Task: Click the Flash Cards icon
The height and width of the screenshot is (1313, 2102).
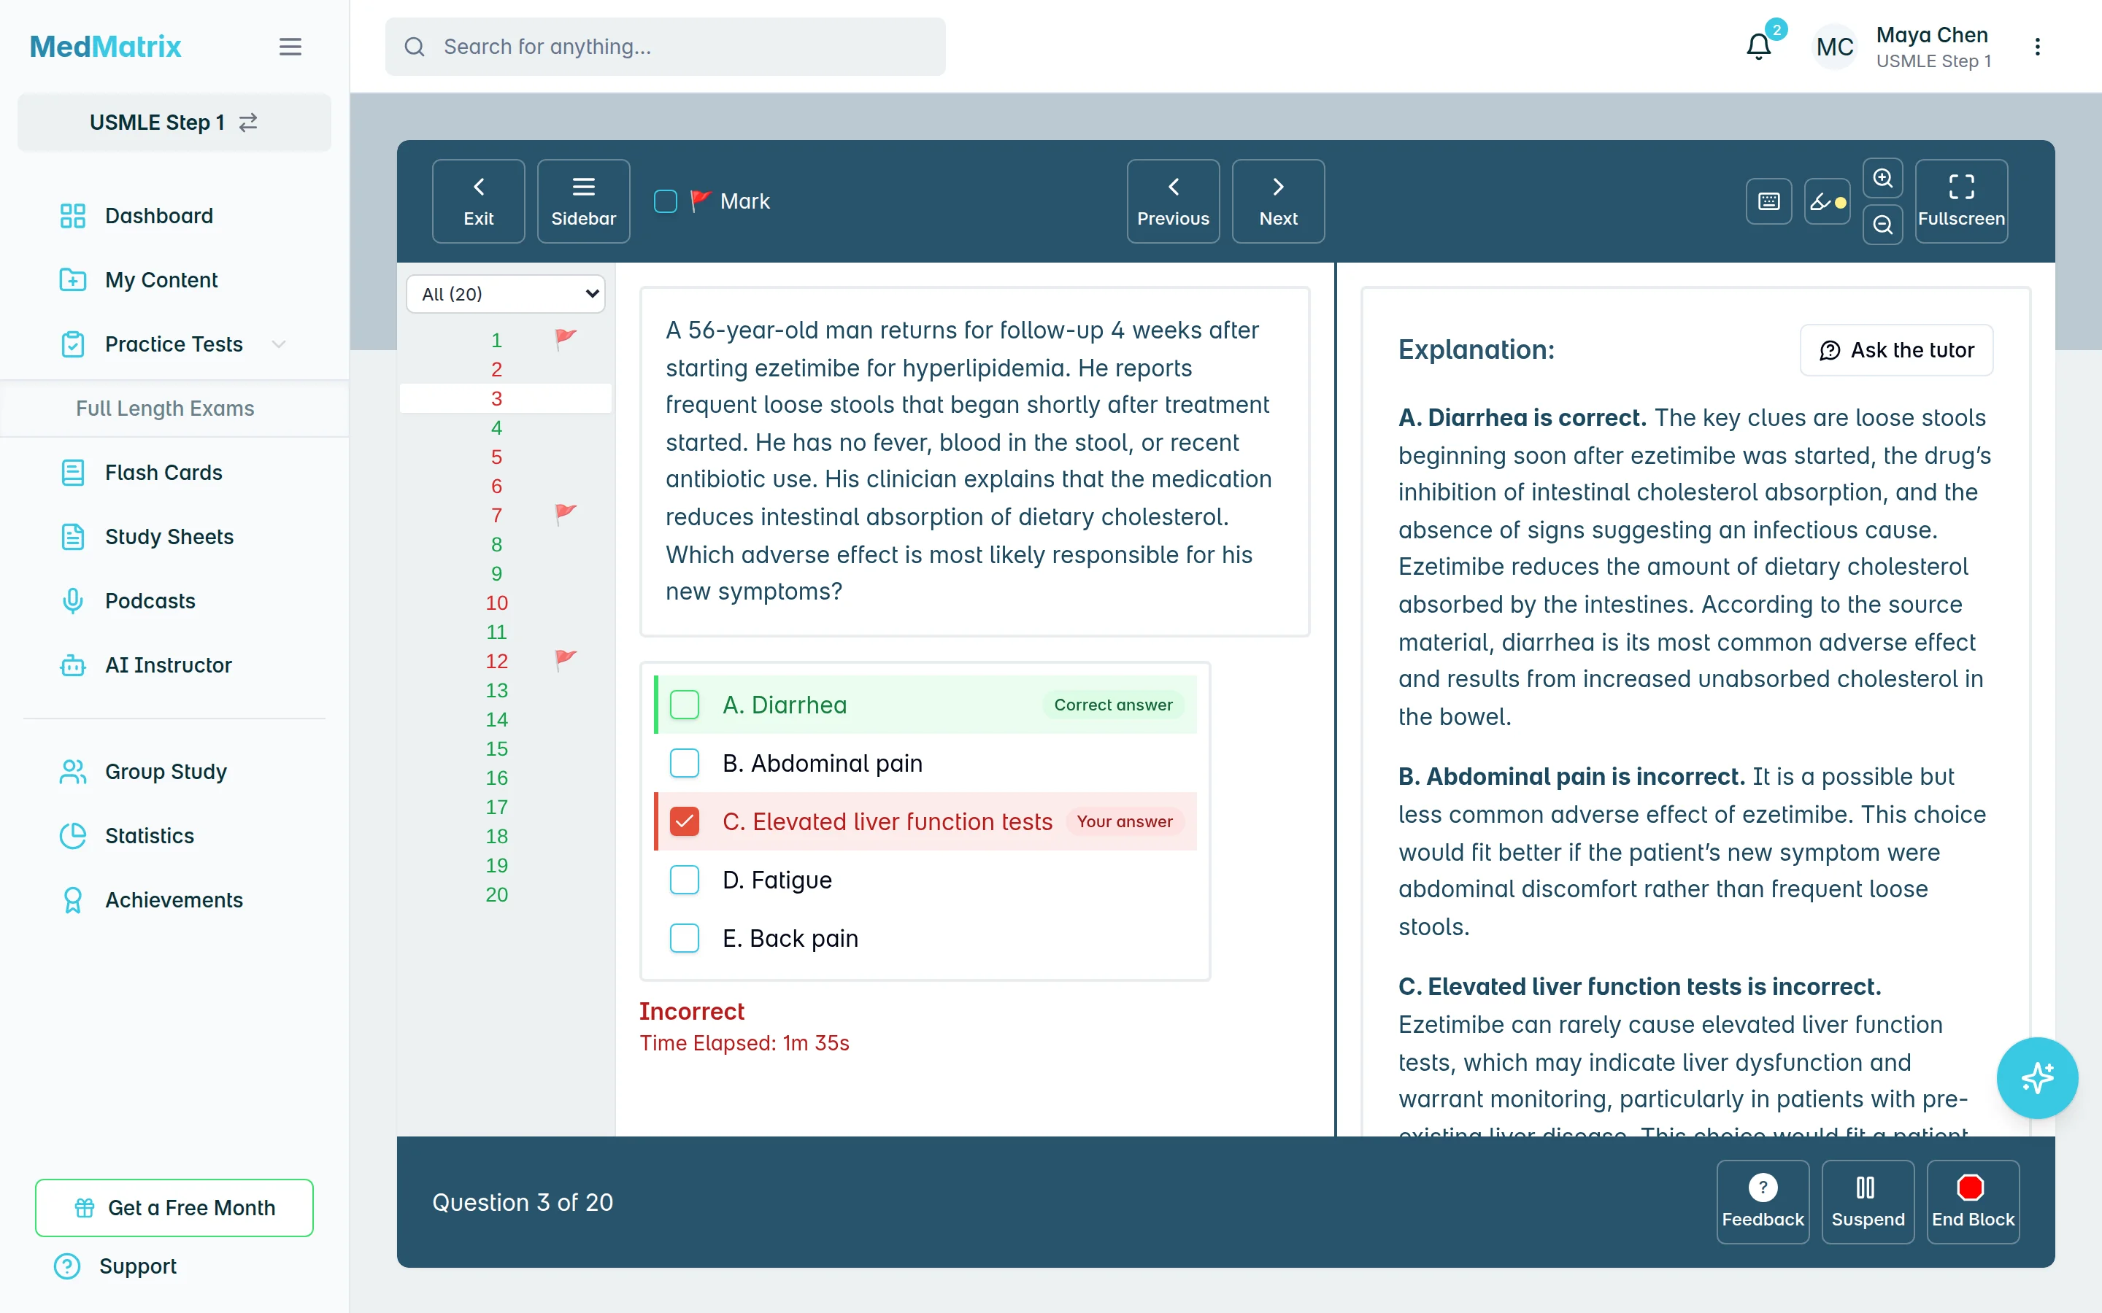Action: tap(73, 473)
